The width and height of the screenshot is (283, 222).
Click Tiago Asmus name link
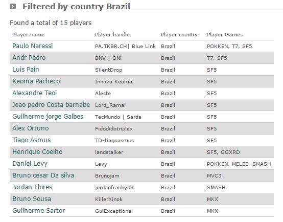pyautogui.click(x=31, y=140)
